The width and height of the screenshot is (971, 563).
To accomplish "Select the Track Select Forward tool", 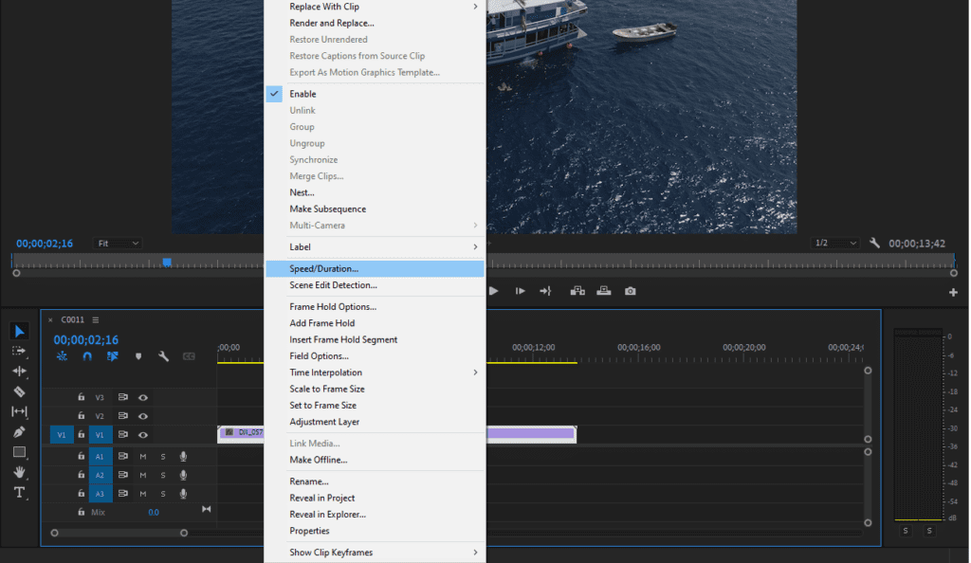I will pyautogui.click(x=17, y=351).
